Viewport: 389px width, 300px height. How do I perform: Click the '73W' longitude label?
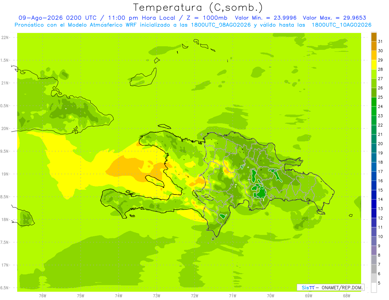[x=157, y=296]
